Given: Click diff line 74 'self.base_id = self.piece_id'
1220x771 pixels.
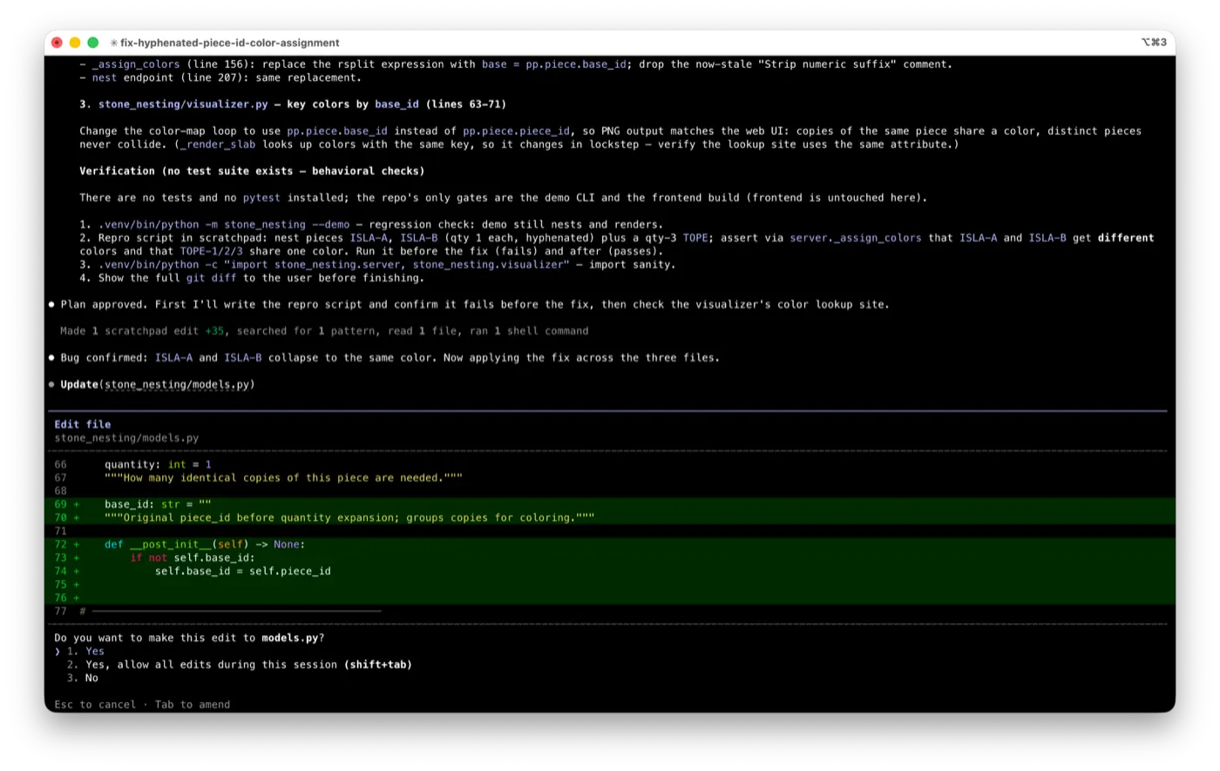Looking at the screenshot, I should [x=243, y=571].
